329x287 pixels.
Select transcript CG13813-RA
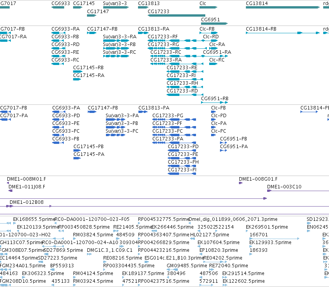pyautogui.click(x=153, y=29)
